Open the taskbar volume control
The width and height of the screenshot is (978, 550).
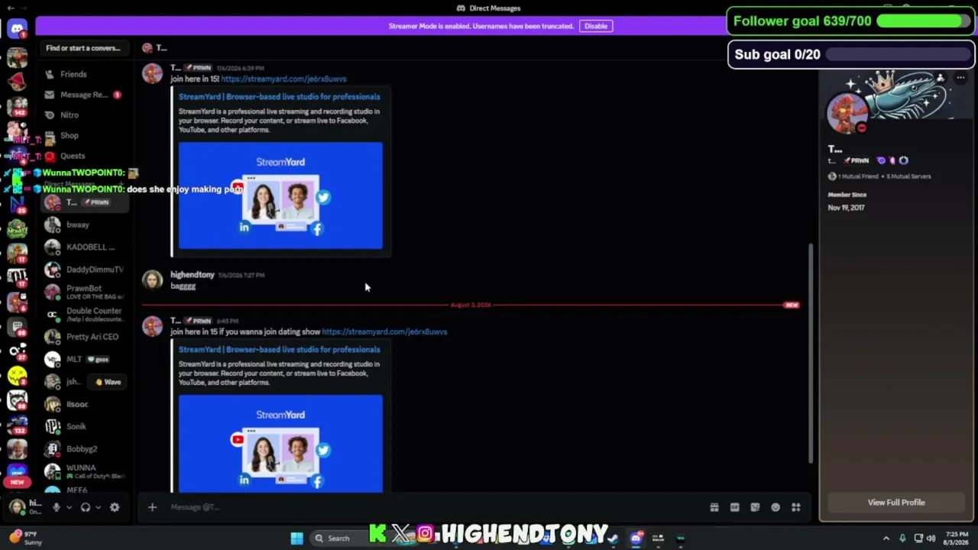pos(931,538)
